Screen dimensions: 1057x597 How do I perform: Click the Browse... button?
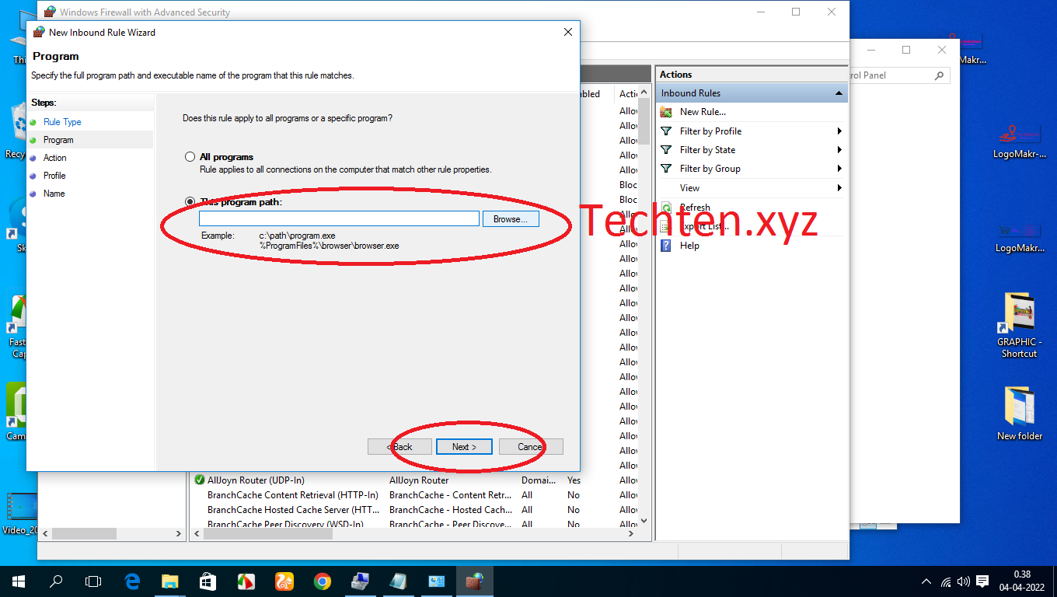511,219
